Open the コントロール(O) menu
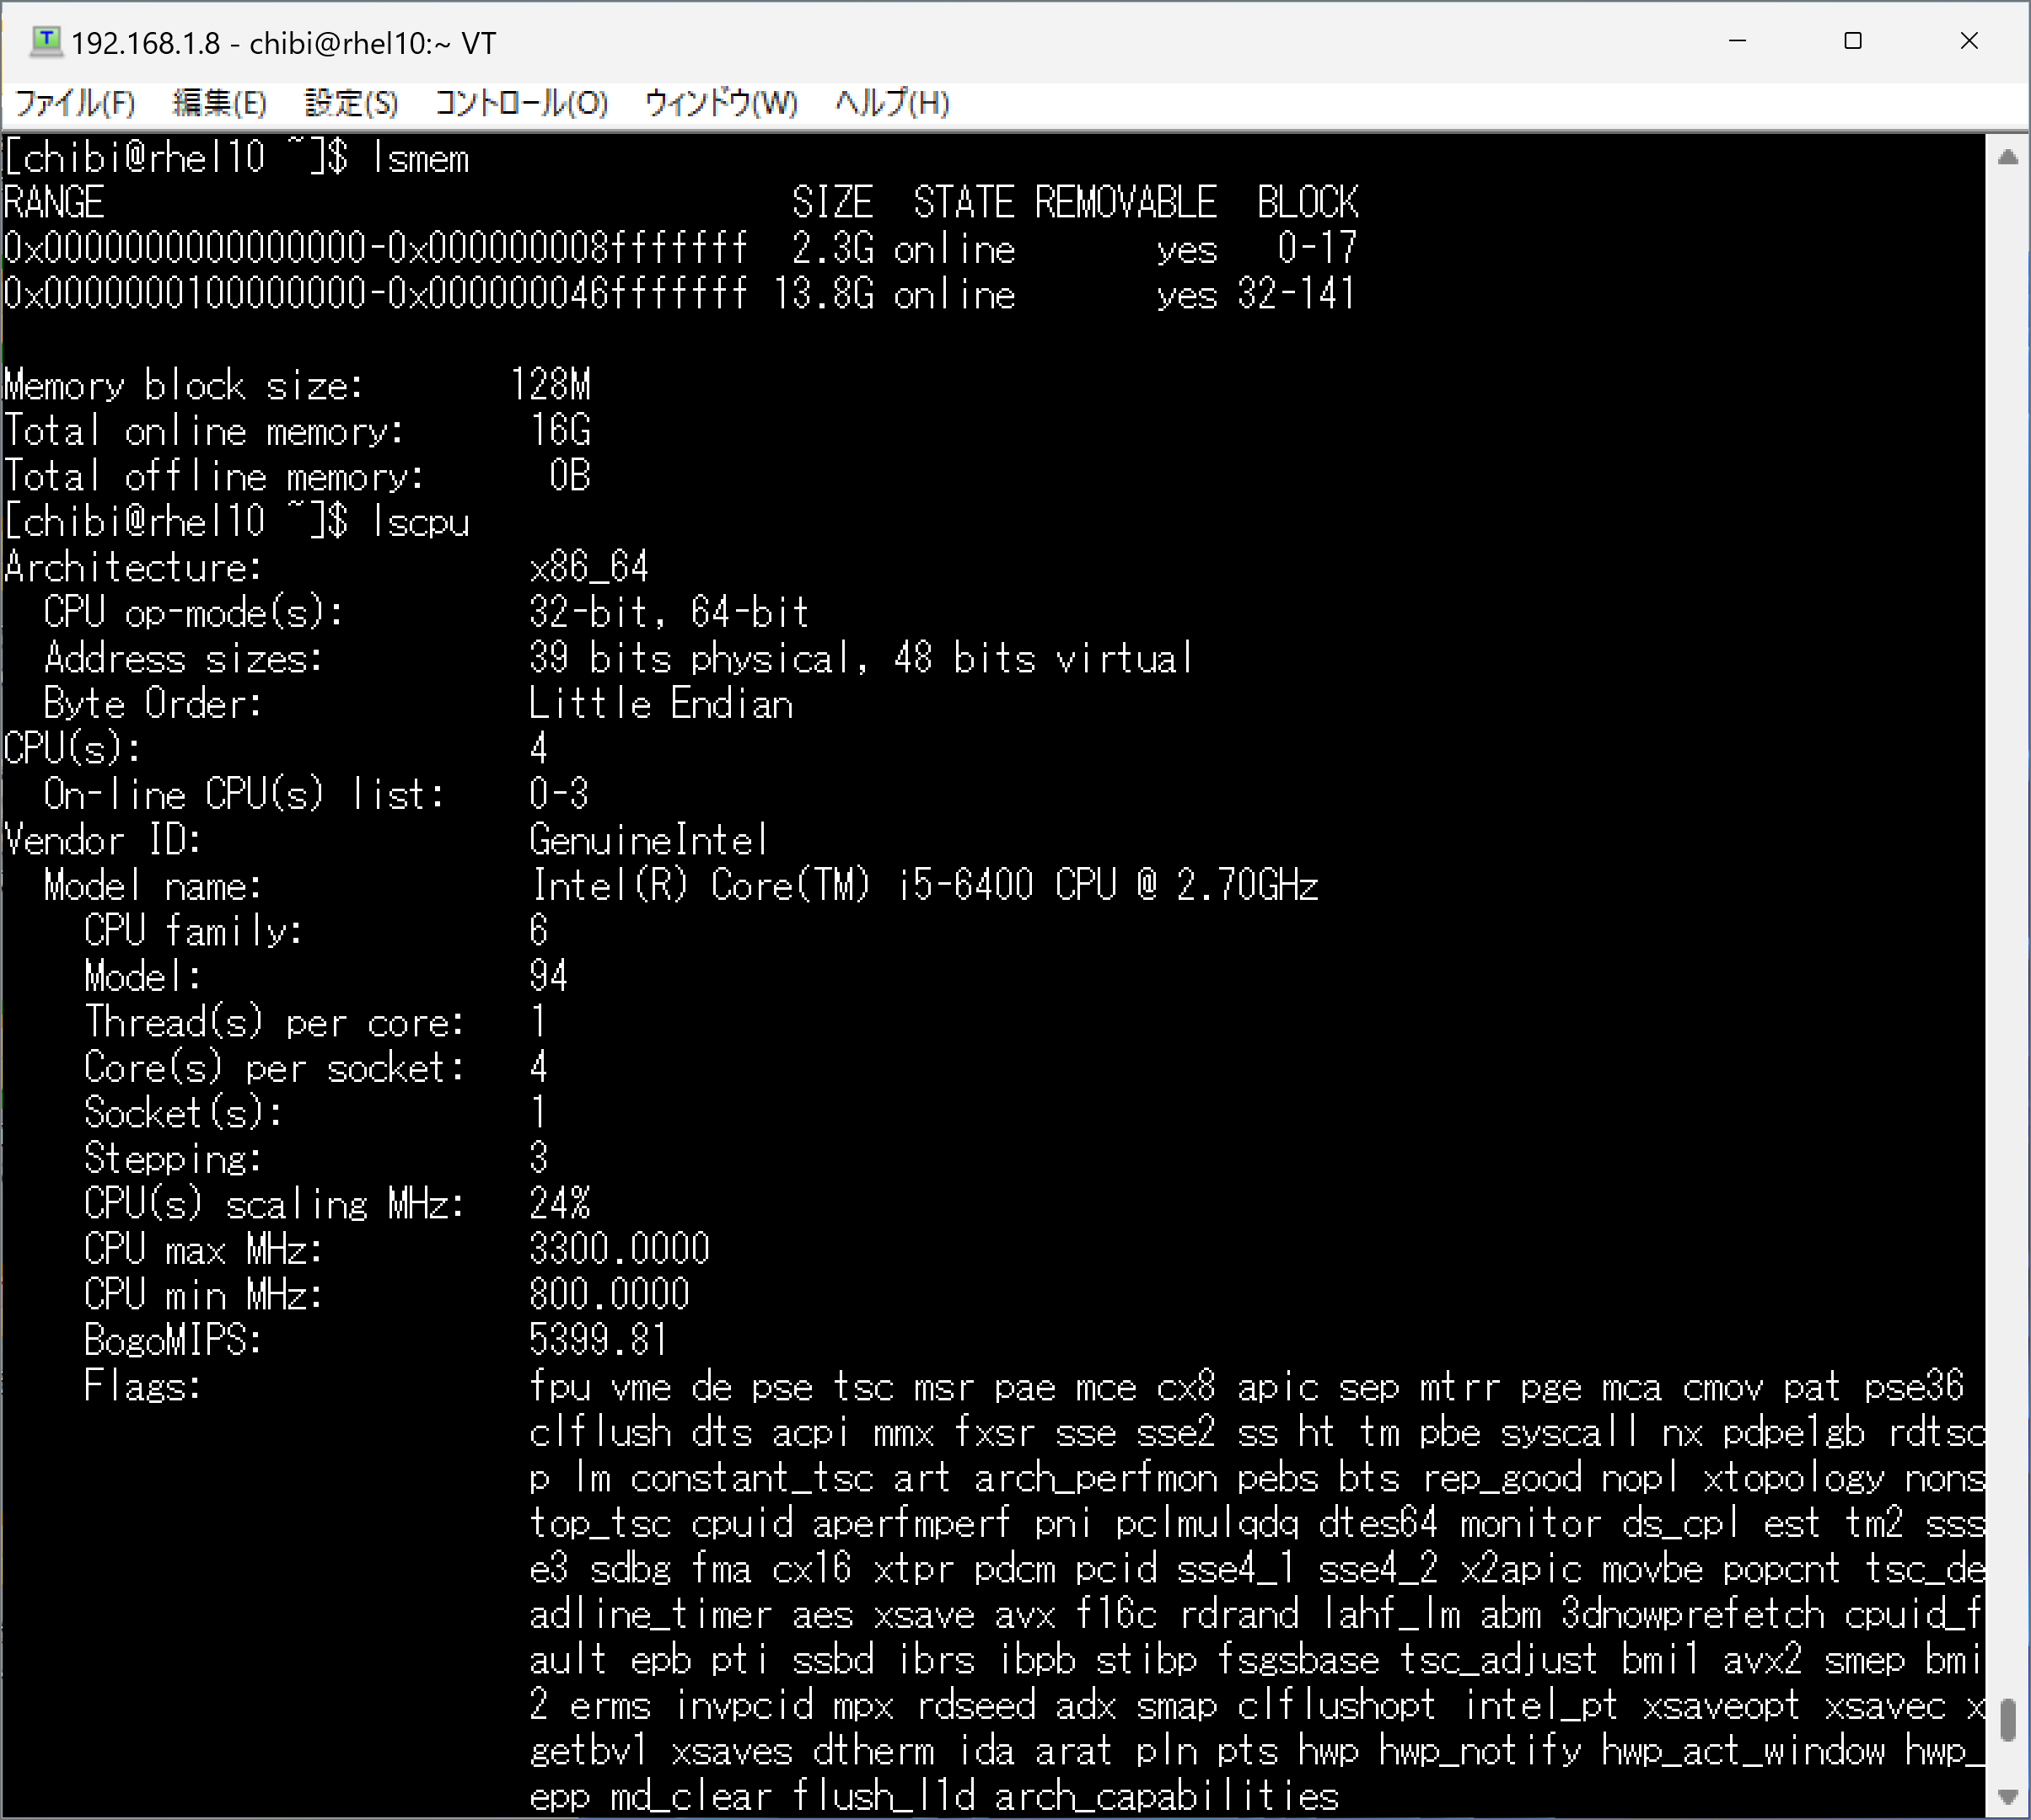 click(521, 103)
